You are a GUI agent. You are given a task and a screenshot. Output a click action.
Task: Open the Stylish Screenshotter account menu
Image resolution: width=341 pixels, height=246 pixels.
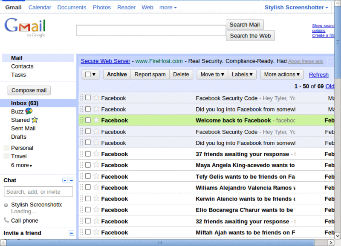296,7
